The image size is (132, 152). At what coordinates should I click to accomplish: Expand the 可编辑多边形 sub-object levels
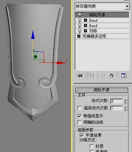(79, 36)
